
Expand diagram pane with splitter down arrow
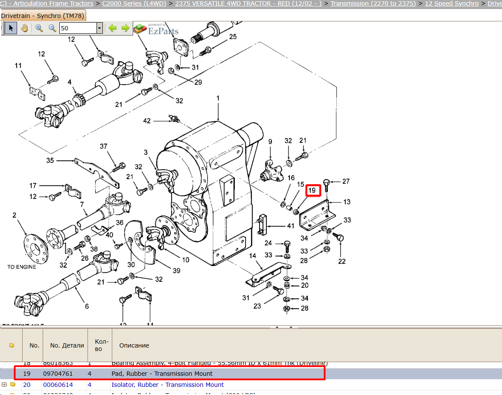[x=291, y=327]
